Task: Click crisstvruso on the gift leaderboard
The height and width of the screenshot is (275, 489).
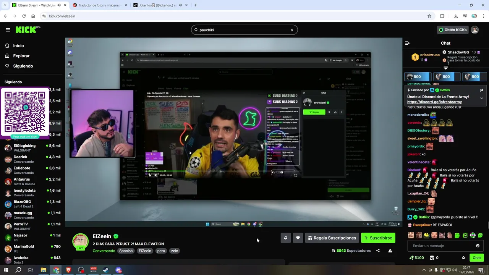Action: click(x=430, y=55)
